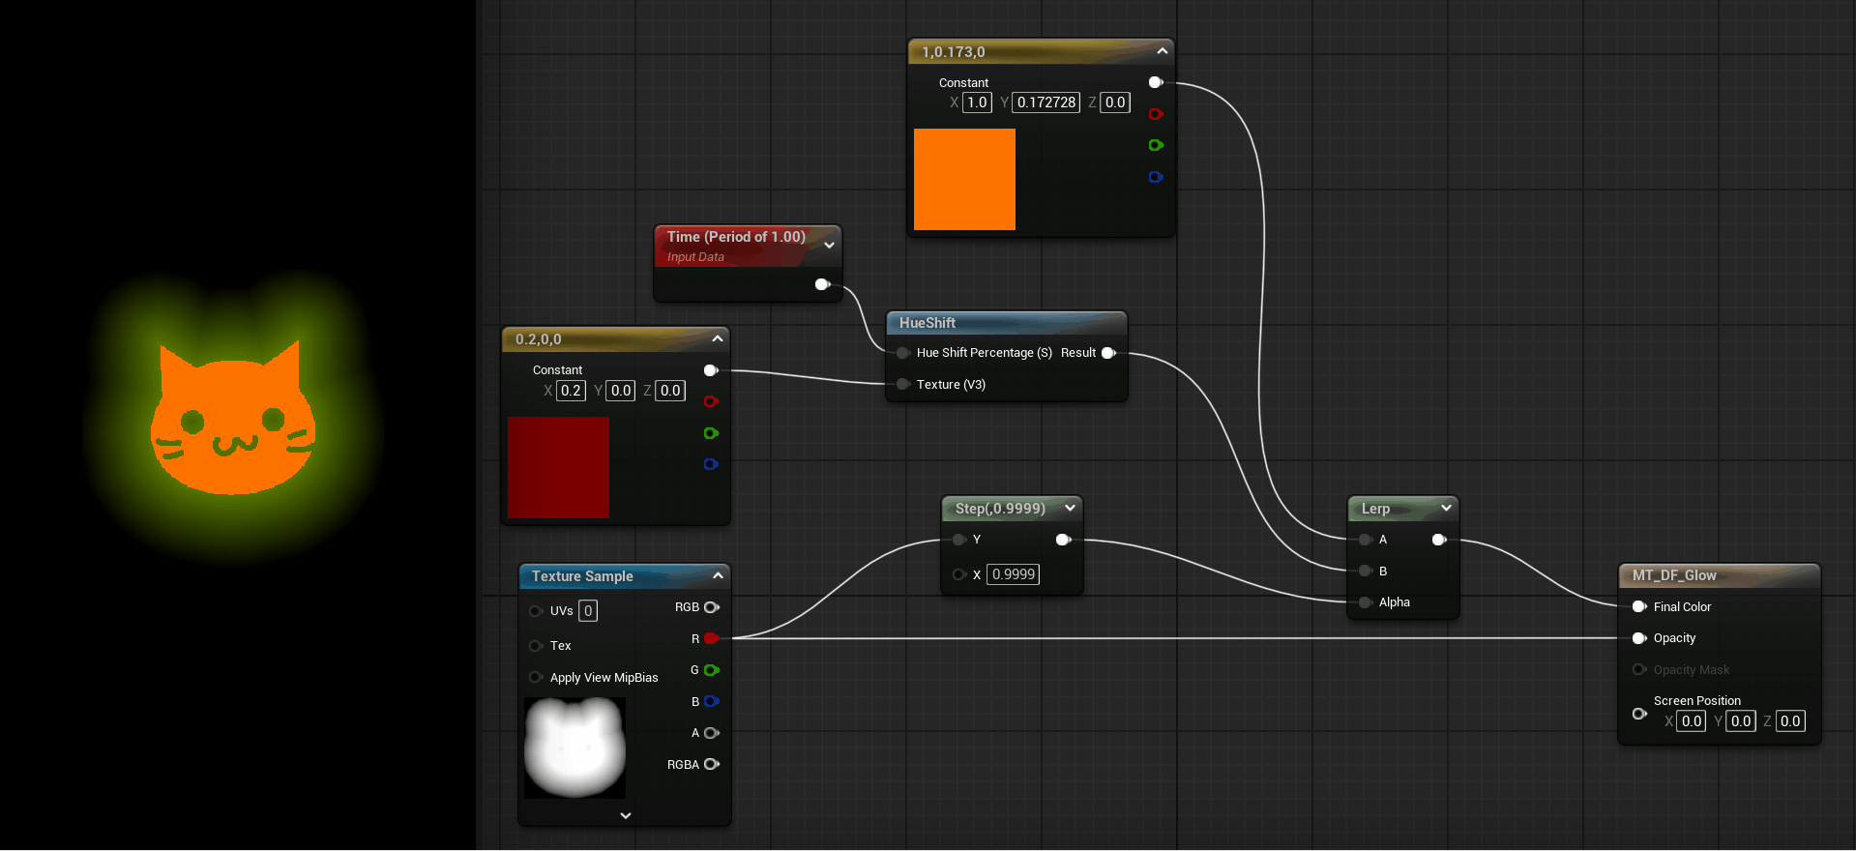1856x851 pixels.
Task: Click the Texture Sample RGBA output pin
Action: point(711,764)
